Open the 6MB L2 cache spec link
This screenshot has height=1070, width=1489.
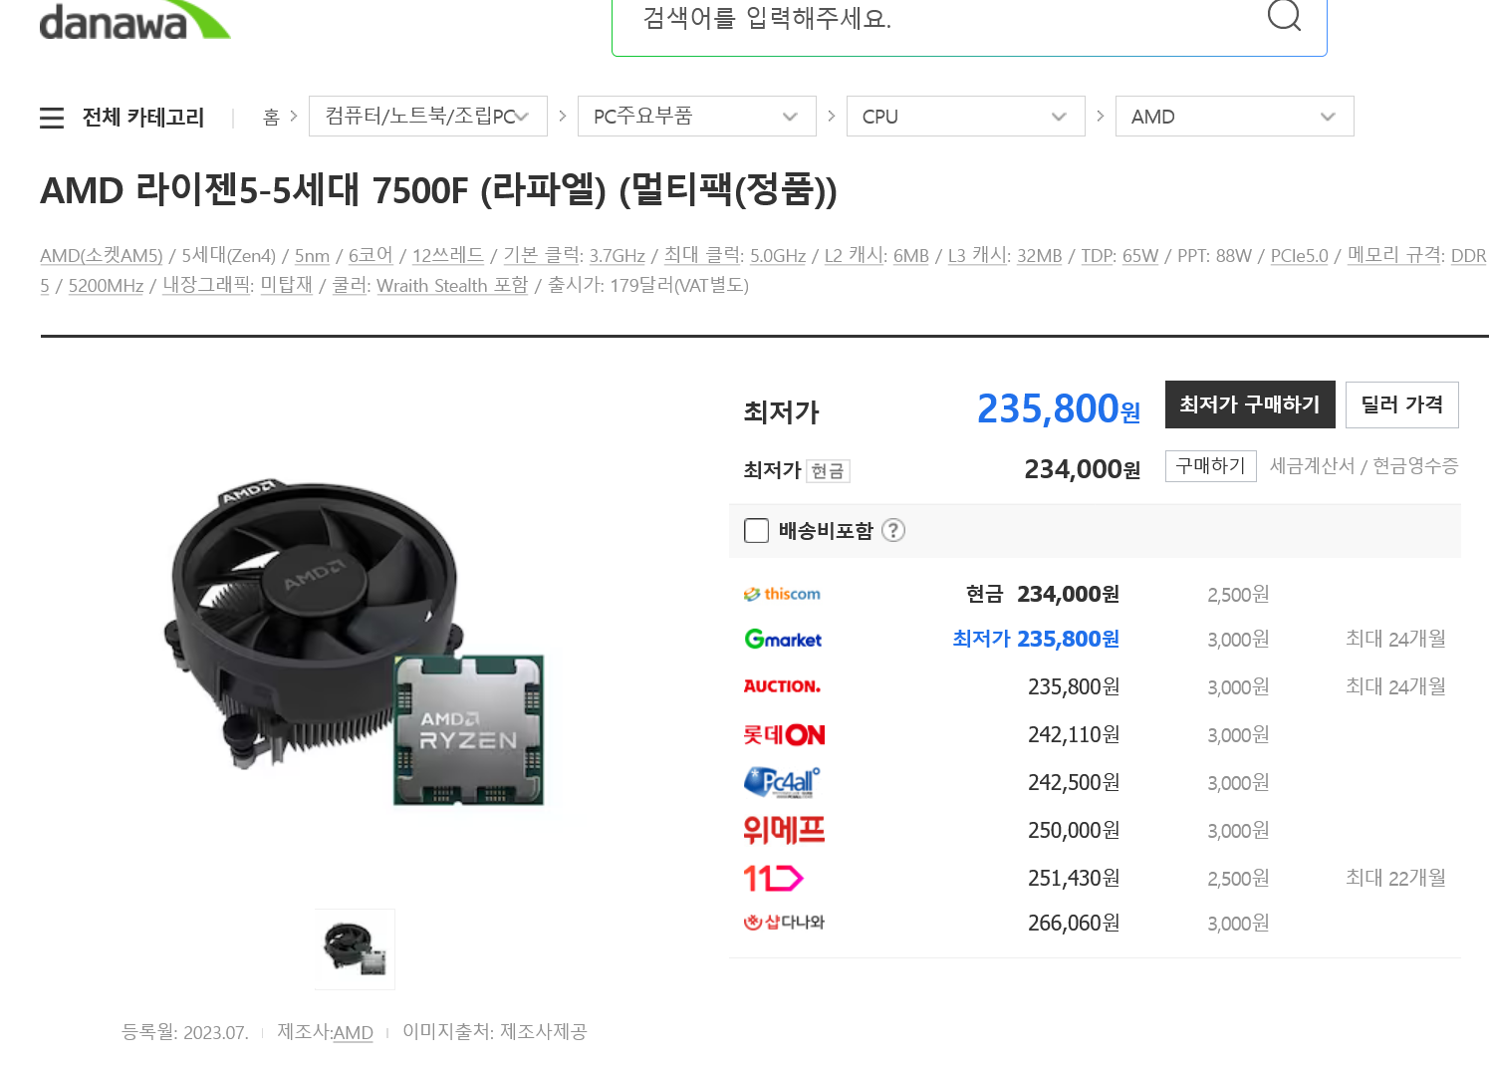pos(911,256)
